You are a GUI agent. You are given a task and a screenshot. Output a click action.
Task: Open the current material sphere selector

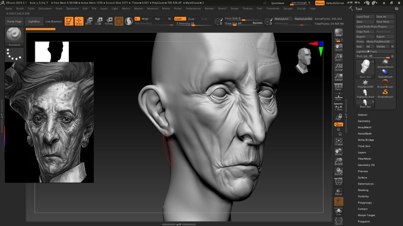129,21
